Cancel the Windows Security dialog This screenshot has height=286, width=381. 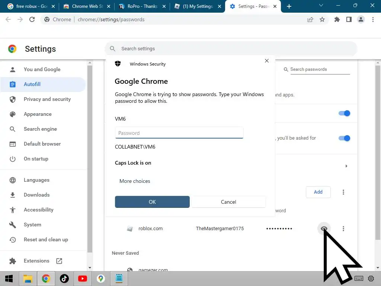click(228, 202)
